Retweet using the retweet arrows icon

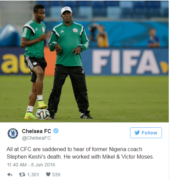coord(22,175)
